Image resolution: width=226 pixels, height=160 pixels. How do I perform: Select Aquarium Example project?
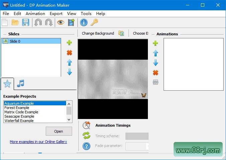tap(35, 103)
